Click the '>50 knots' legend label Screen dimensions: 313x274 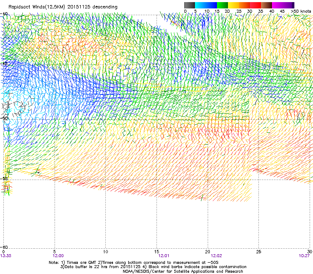(x=301, y=11)
